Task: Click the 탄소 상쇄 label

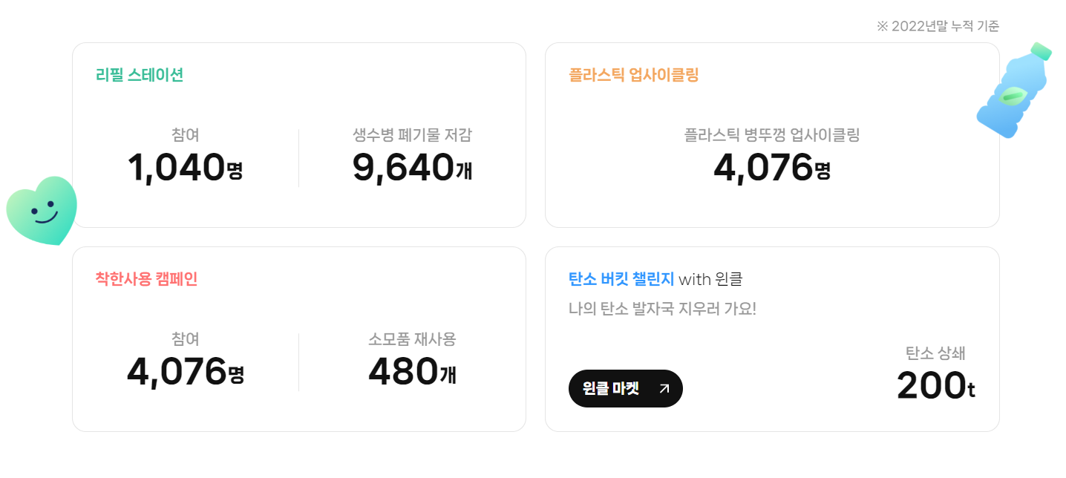Action: click(935, 353)
